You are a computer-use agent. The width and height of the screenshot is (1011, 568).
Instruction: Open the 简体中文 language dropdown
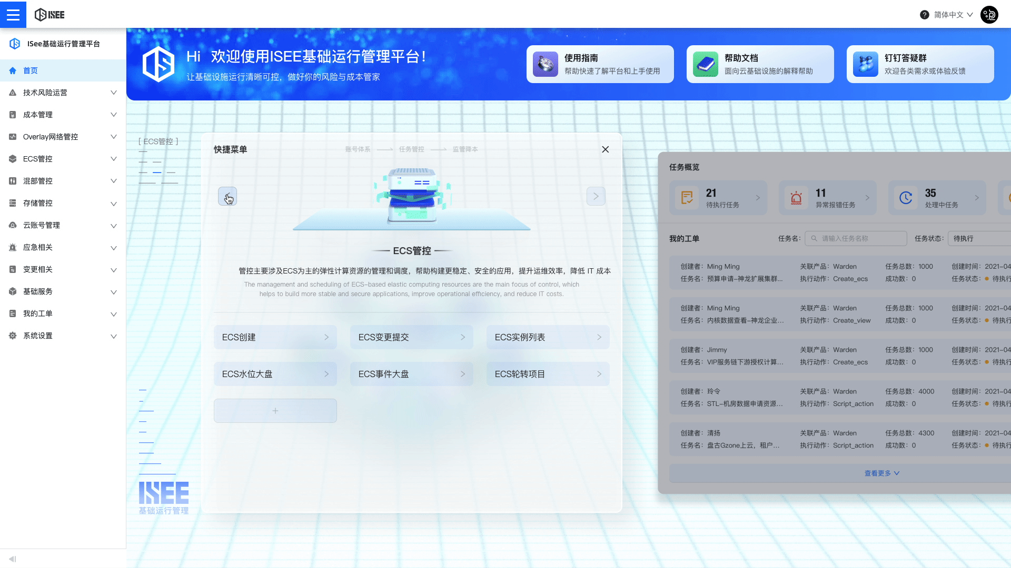coord(950,14)
